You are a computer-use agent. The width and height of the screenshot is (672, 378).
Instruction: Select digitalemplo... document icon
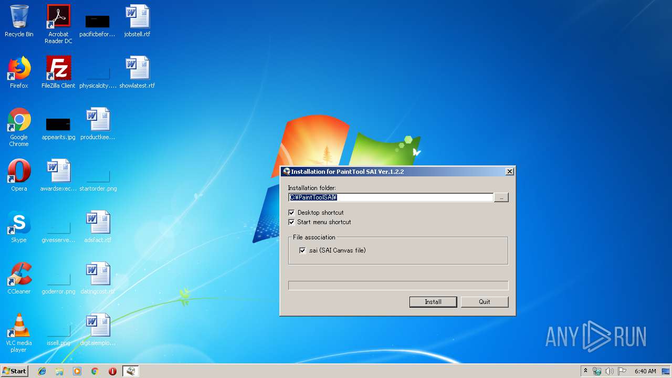98,330
